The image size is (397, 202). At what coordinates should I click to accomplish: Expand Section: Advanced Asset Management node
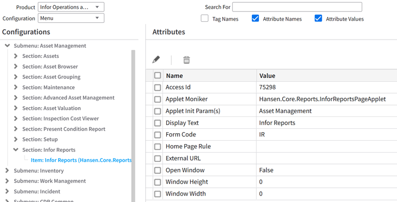tap(16, 97)
